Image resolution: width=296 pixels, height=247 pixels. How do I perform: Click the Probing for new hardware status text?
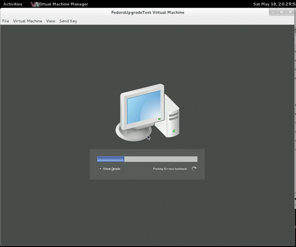[170, 169]
